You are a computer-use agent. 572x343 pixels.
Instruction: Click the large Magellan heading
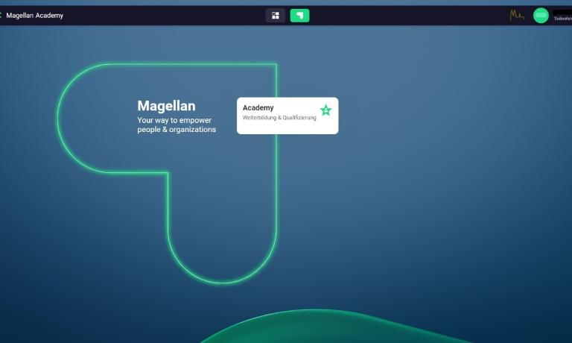tap(166, 106)
